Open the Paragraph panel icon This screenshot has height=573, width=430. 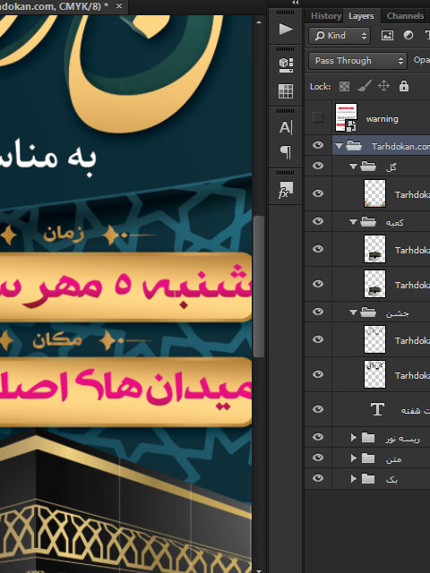point(286,152)
